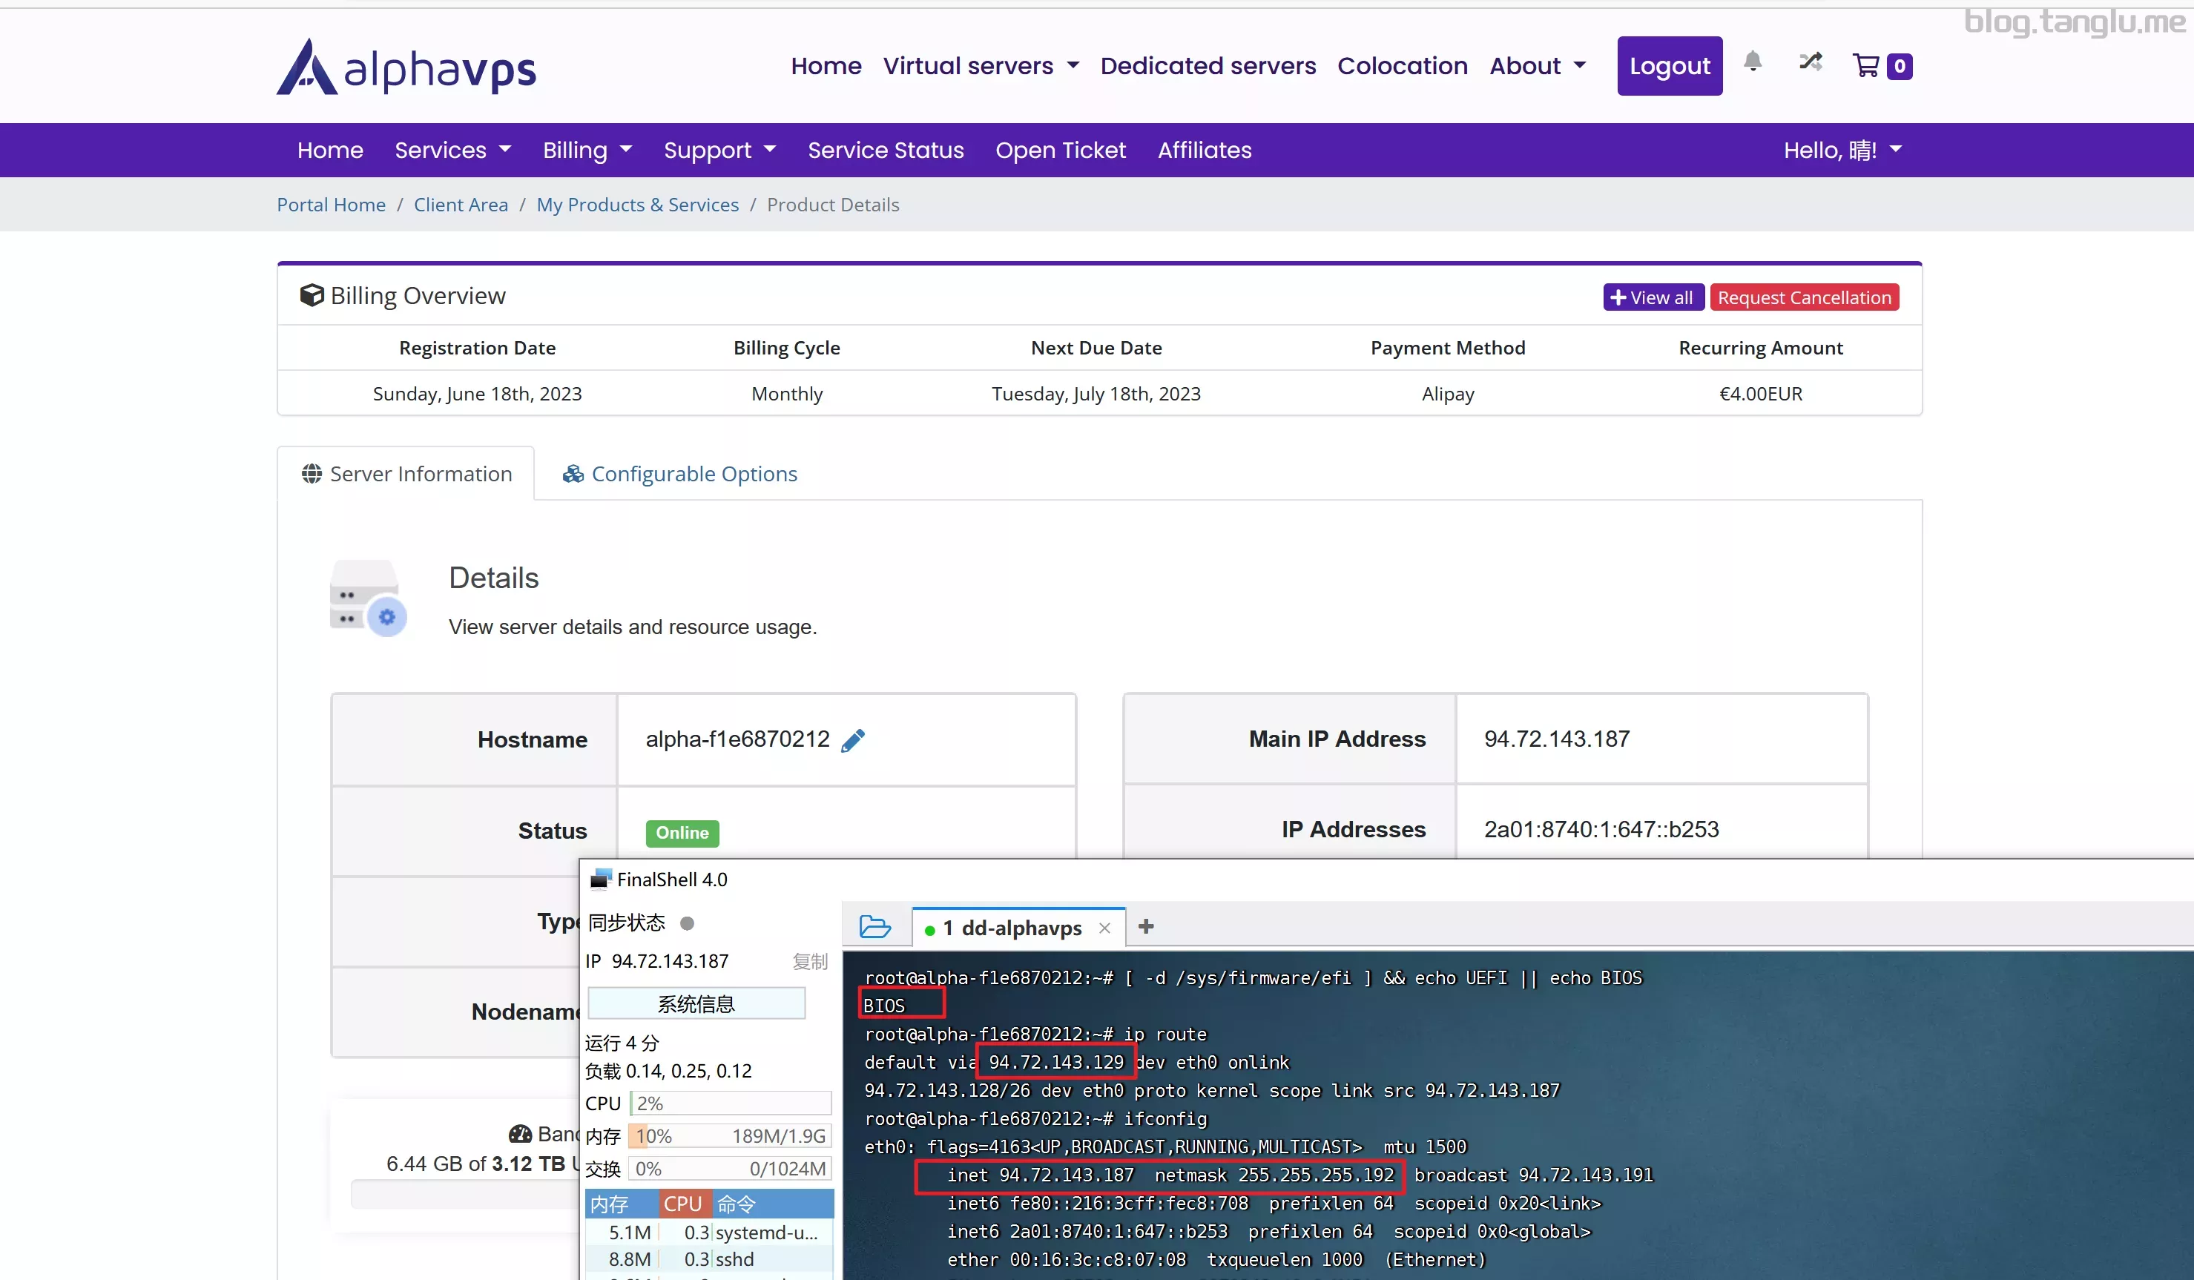
Task: Expand the Virtual servers dropdown
Action: pyautogui.click(x=981, y=66)
